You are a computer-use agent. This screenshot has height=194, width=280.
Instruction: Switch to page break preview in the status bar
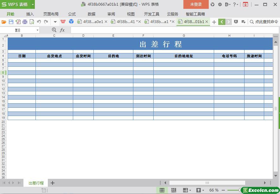(x=174, y=190)
